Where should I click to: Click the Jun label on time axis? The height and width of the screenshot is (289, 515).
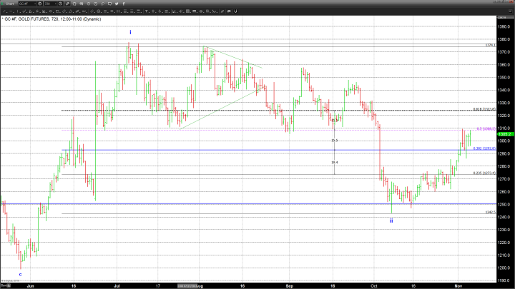tap(30, 286)
